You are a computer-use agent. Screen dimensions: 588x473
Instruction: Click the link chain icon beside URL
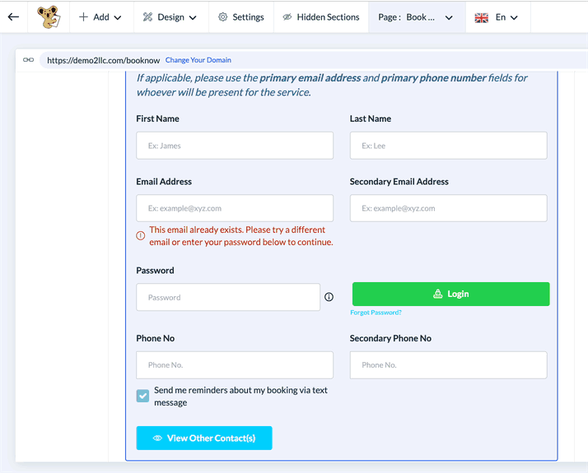point(29,60)
